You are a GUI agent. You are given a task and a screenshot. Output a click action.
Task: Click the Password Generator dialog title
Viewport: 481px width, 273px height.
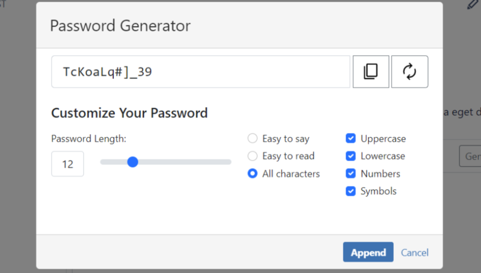pos(120,25)
